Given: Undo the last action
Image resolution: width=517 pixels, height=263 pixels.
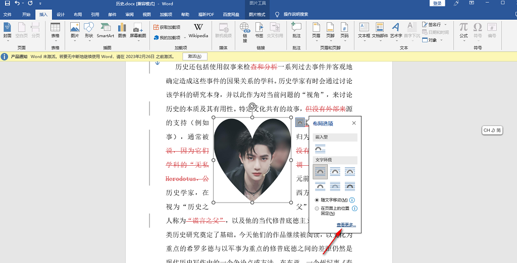Looking at the screenshot, I should [17, 4].
